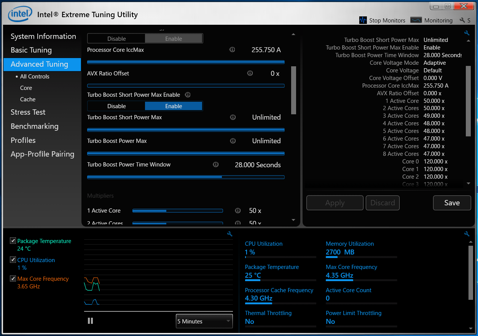Pause the monitoring graph

90,321
